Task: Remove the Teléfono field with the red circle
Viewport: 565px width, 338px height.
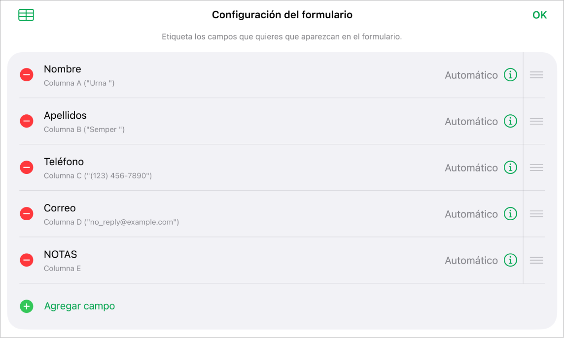Action: pyautogui.click(x=26, y=167)
